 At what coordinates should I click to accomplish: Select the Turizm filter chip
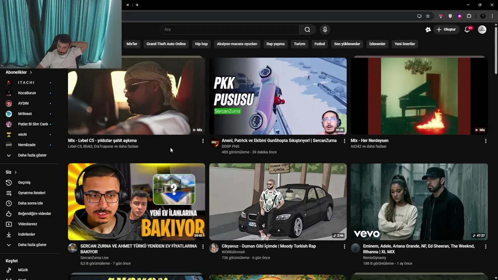pyautogui.click(x=300, y=44)
